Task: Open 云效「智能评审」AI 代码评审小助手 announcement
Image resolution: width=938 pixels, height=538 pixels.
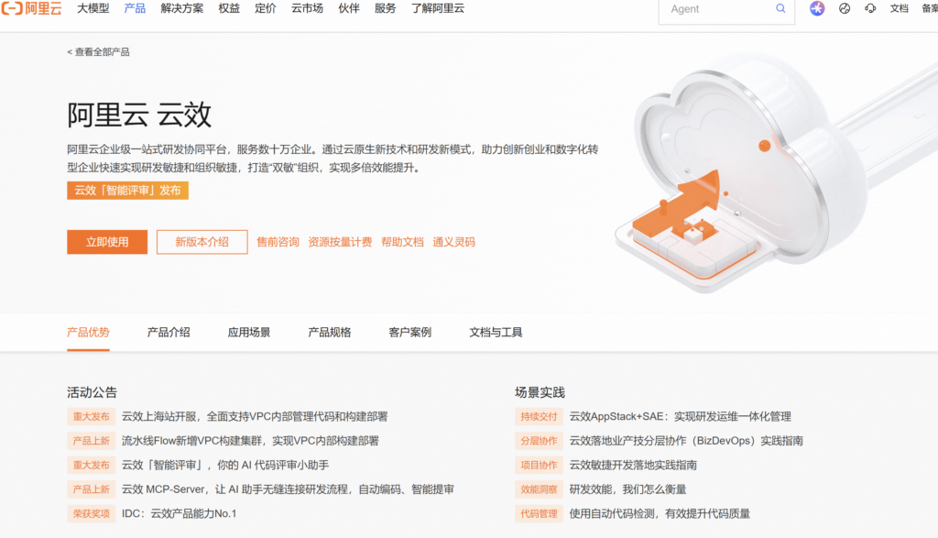Action: [225, 465]
